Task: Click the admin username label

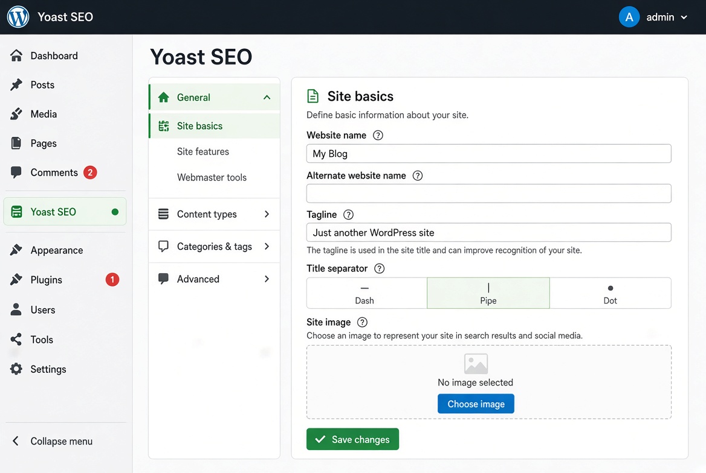Action: (x=660, y=17)
